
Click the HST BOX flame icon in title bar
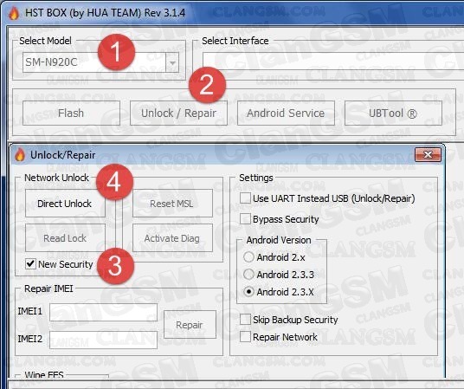click(14, 13)
